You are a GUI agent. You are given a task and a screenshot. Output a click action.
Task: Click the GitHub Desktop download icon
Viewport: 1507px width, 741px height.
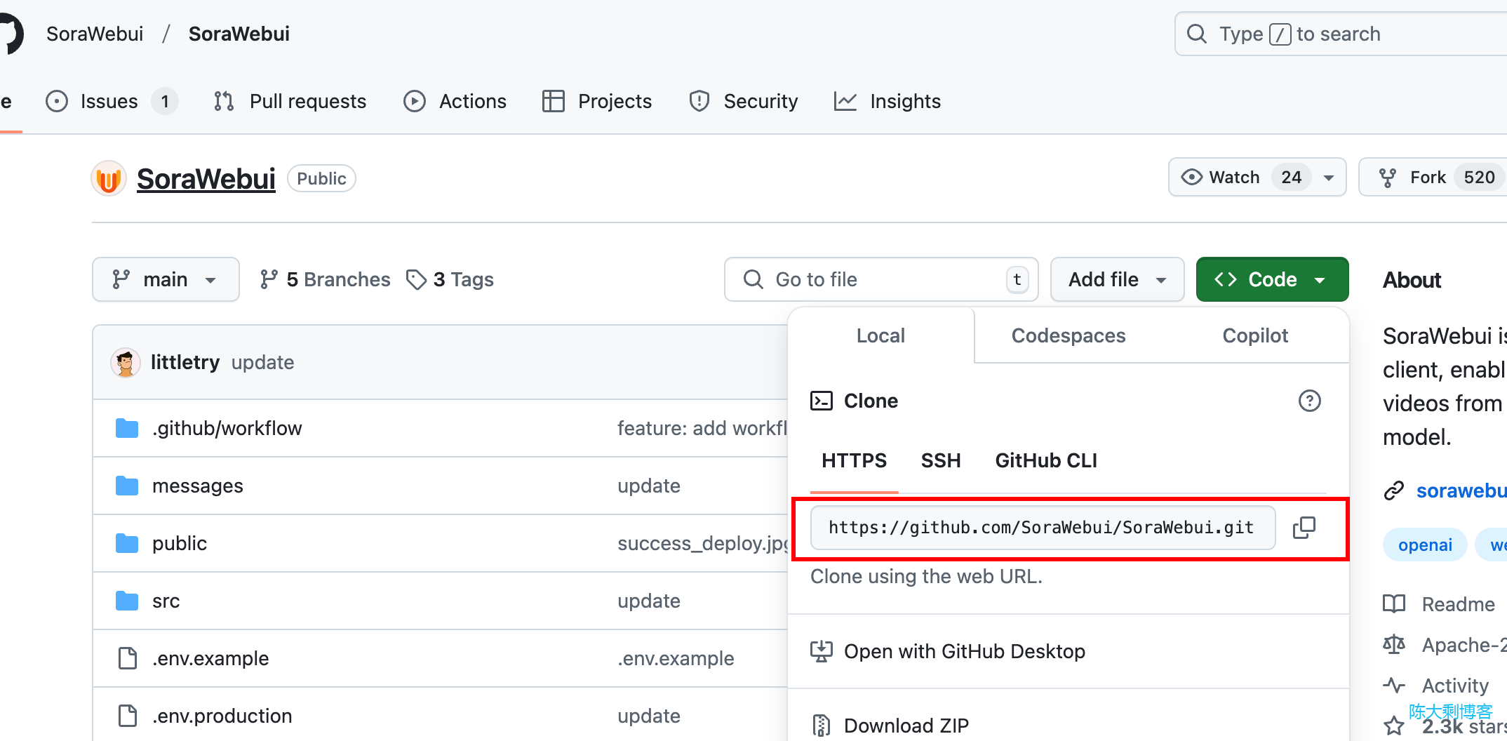(x=822, y=651)
